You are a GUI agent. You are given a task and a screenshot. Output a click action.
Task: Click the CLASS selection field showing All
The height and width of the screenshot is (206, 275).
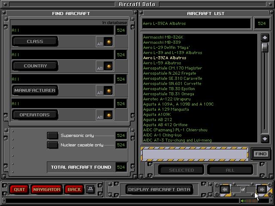pyautogui.click(x=63, y=30)
